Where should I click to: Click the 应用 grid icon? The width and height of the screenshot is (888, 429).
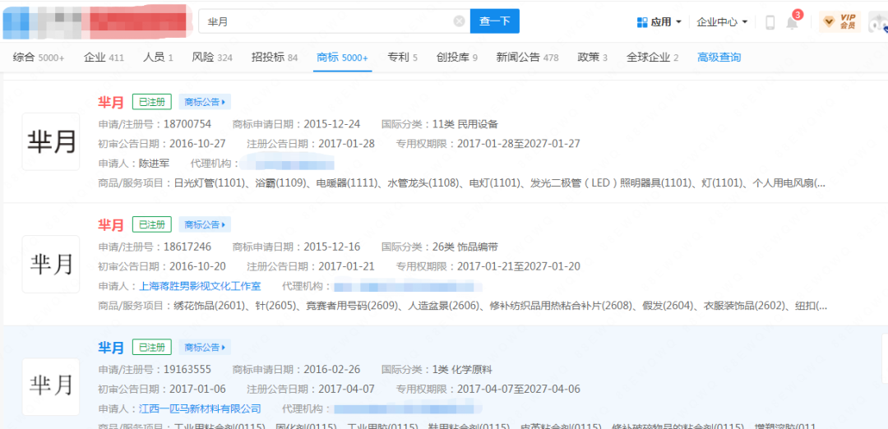click(642, 22)
